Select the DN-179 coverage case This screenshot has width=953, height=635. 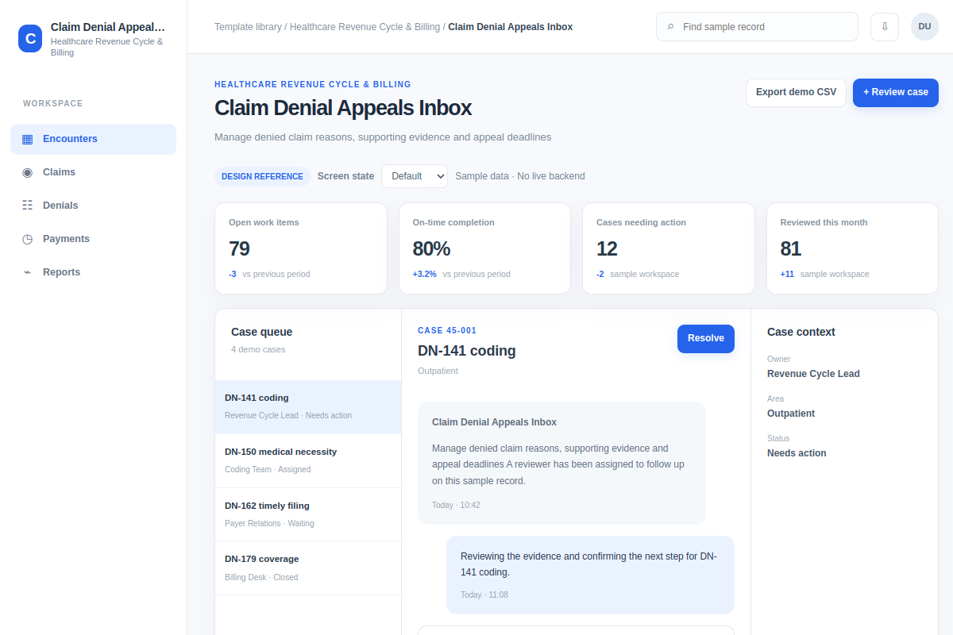(308, 568)
